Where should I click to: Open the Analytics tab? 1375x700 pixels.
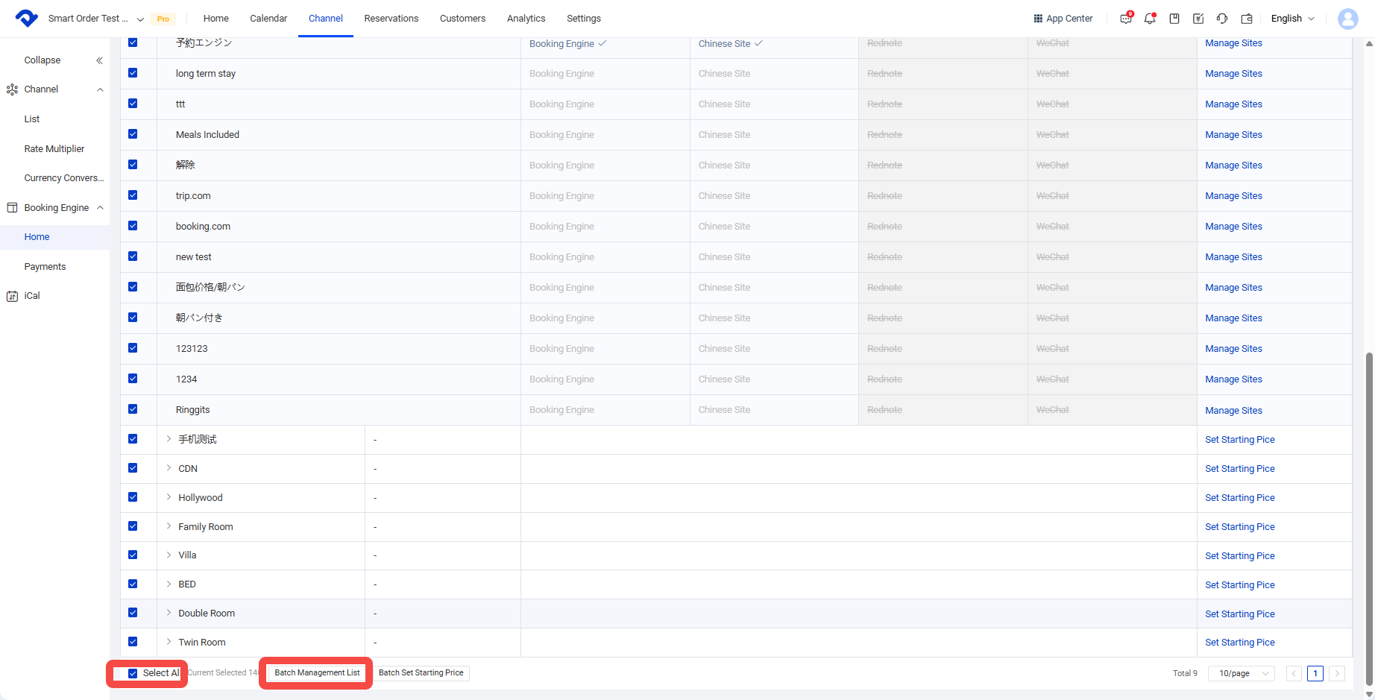click(x=526, y=19)
